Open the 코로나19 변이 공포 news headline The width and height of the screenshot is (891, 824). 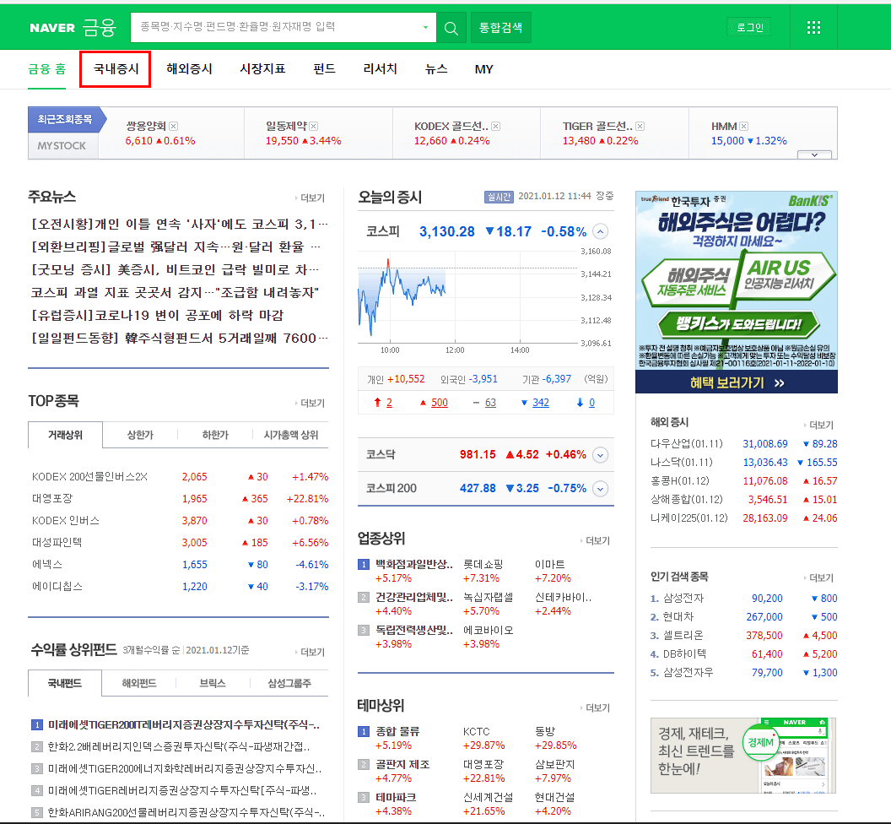pyautogui.click(x=158, y=316)
